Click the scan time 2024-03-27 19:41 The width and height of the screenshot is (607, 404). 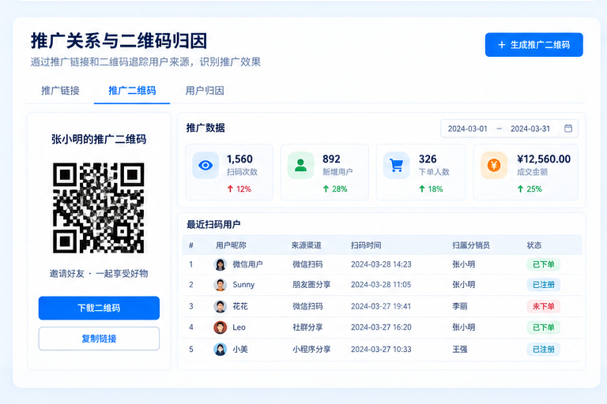tap(381, 307)
